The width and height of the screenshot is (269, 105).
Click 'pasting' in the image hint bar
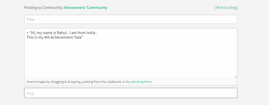pos(88,82)
